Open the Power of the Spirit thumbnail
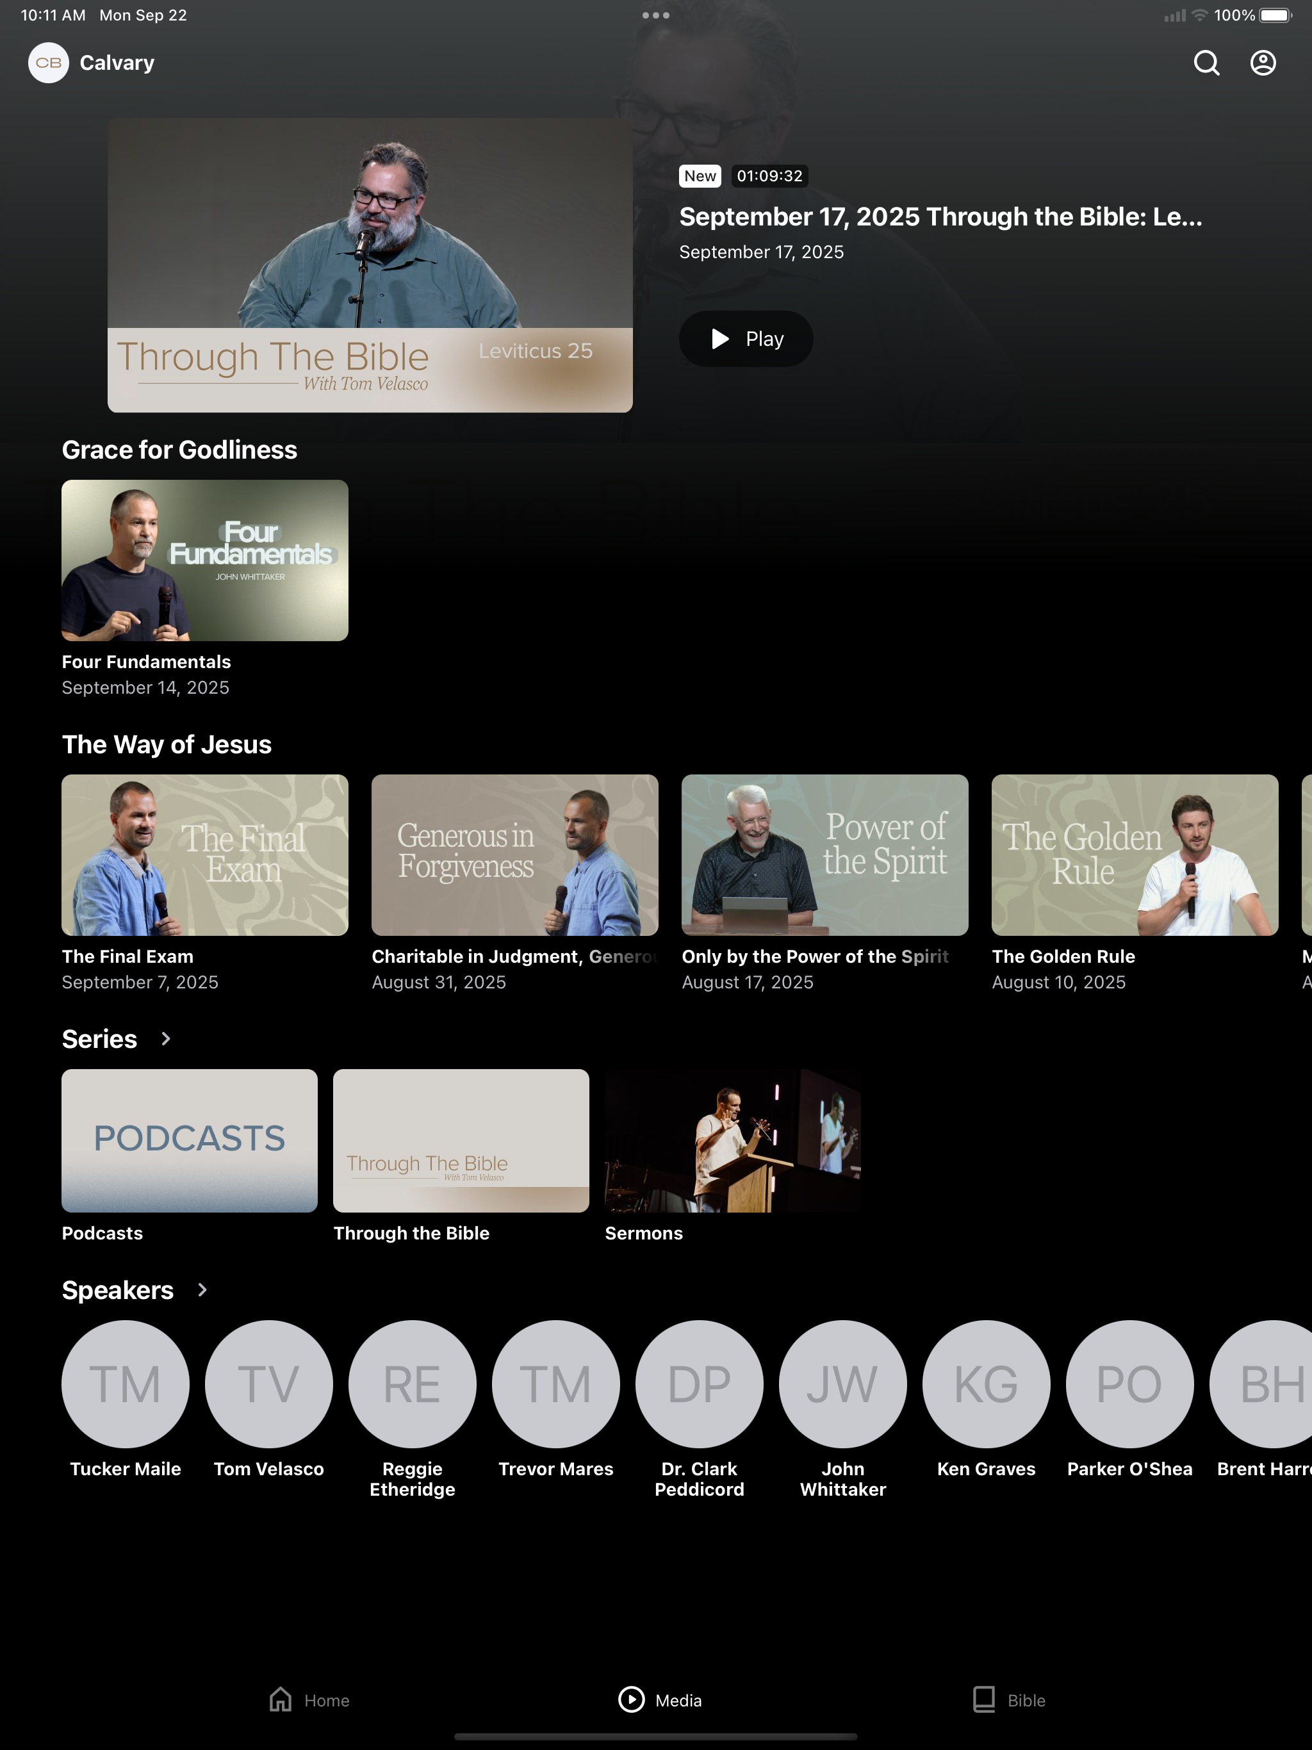The image size is (1312, 1750). (824, 855)
